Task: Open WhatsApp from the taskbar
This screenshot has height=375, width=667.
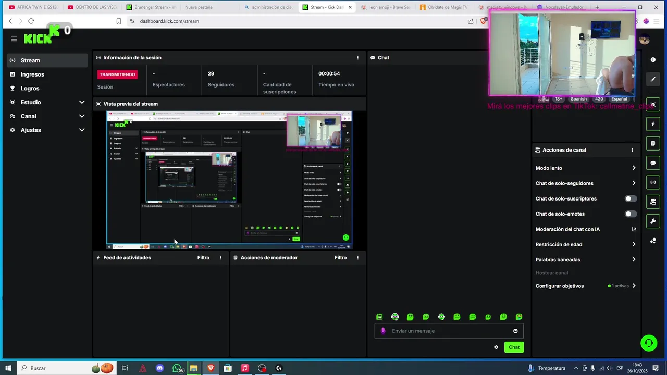Action: (177, 368)
